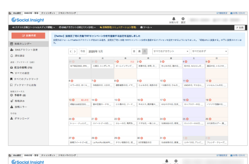Add a post on January 31

point(165,138)
